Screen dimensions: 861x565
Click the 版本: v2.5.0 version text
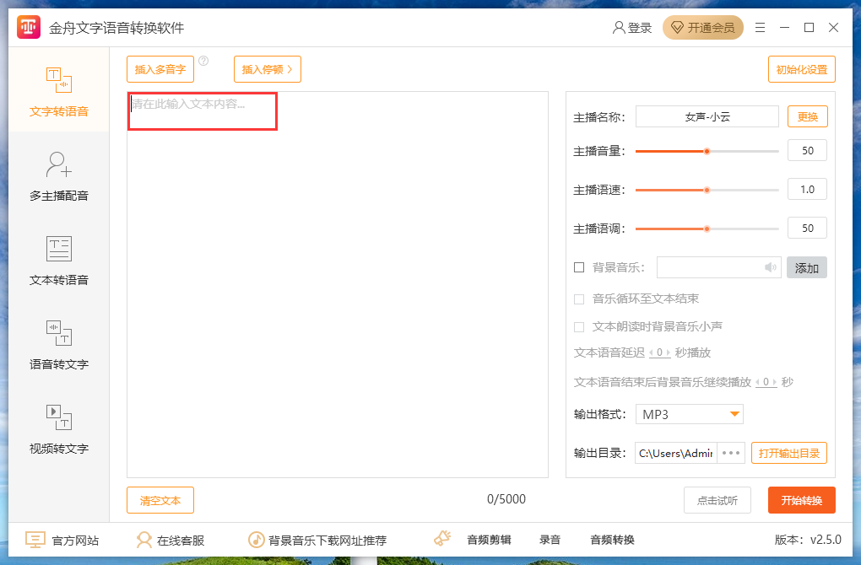pos(808,540)
